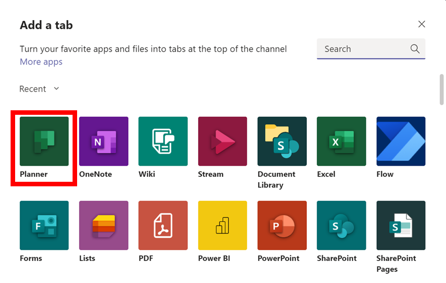Pick the Document Library icon
Viewport: 446px width, 283px height.
tap(282, 141)
